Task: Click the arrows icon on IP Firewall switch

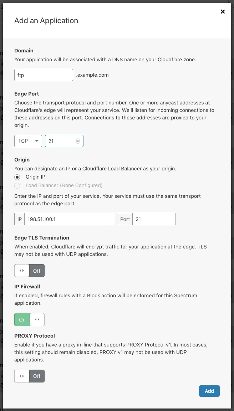Action: (x=37, y=319)
